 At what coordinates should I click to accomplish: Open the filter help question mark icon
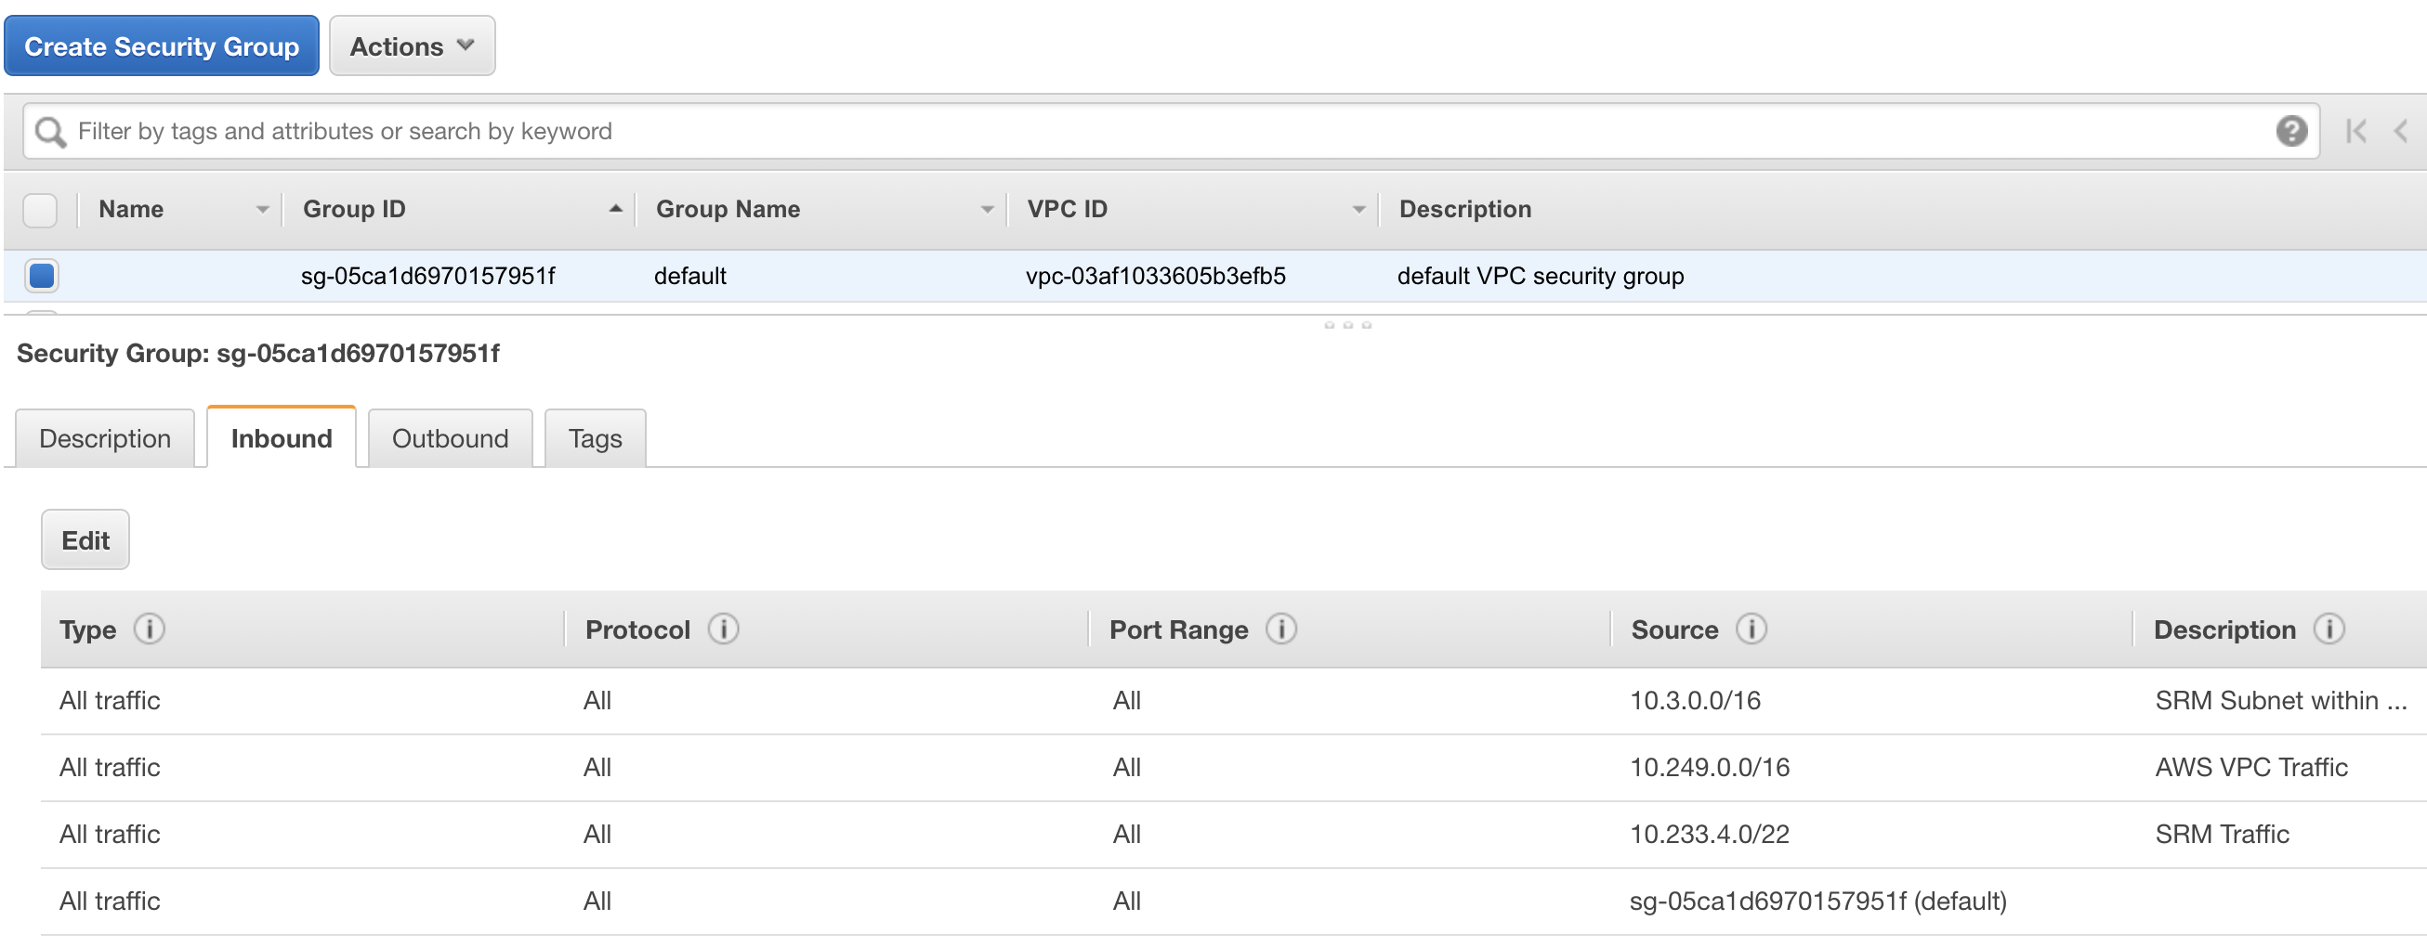coord(2291,131)
